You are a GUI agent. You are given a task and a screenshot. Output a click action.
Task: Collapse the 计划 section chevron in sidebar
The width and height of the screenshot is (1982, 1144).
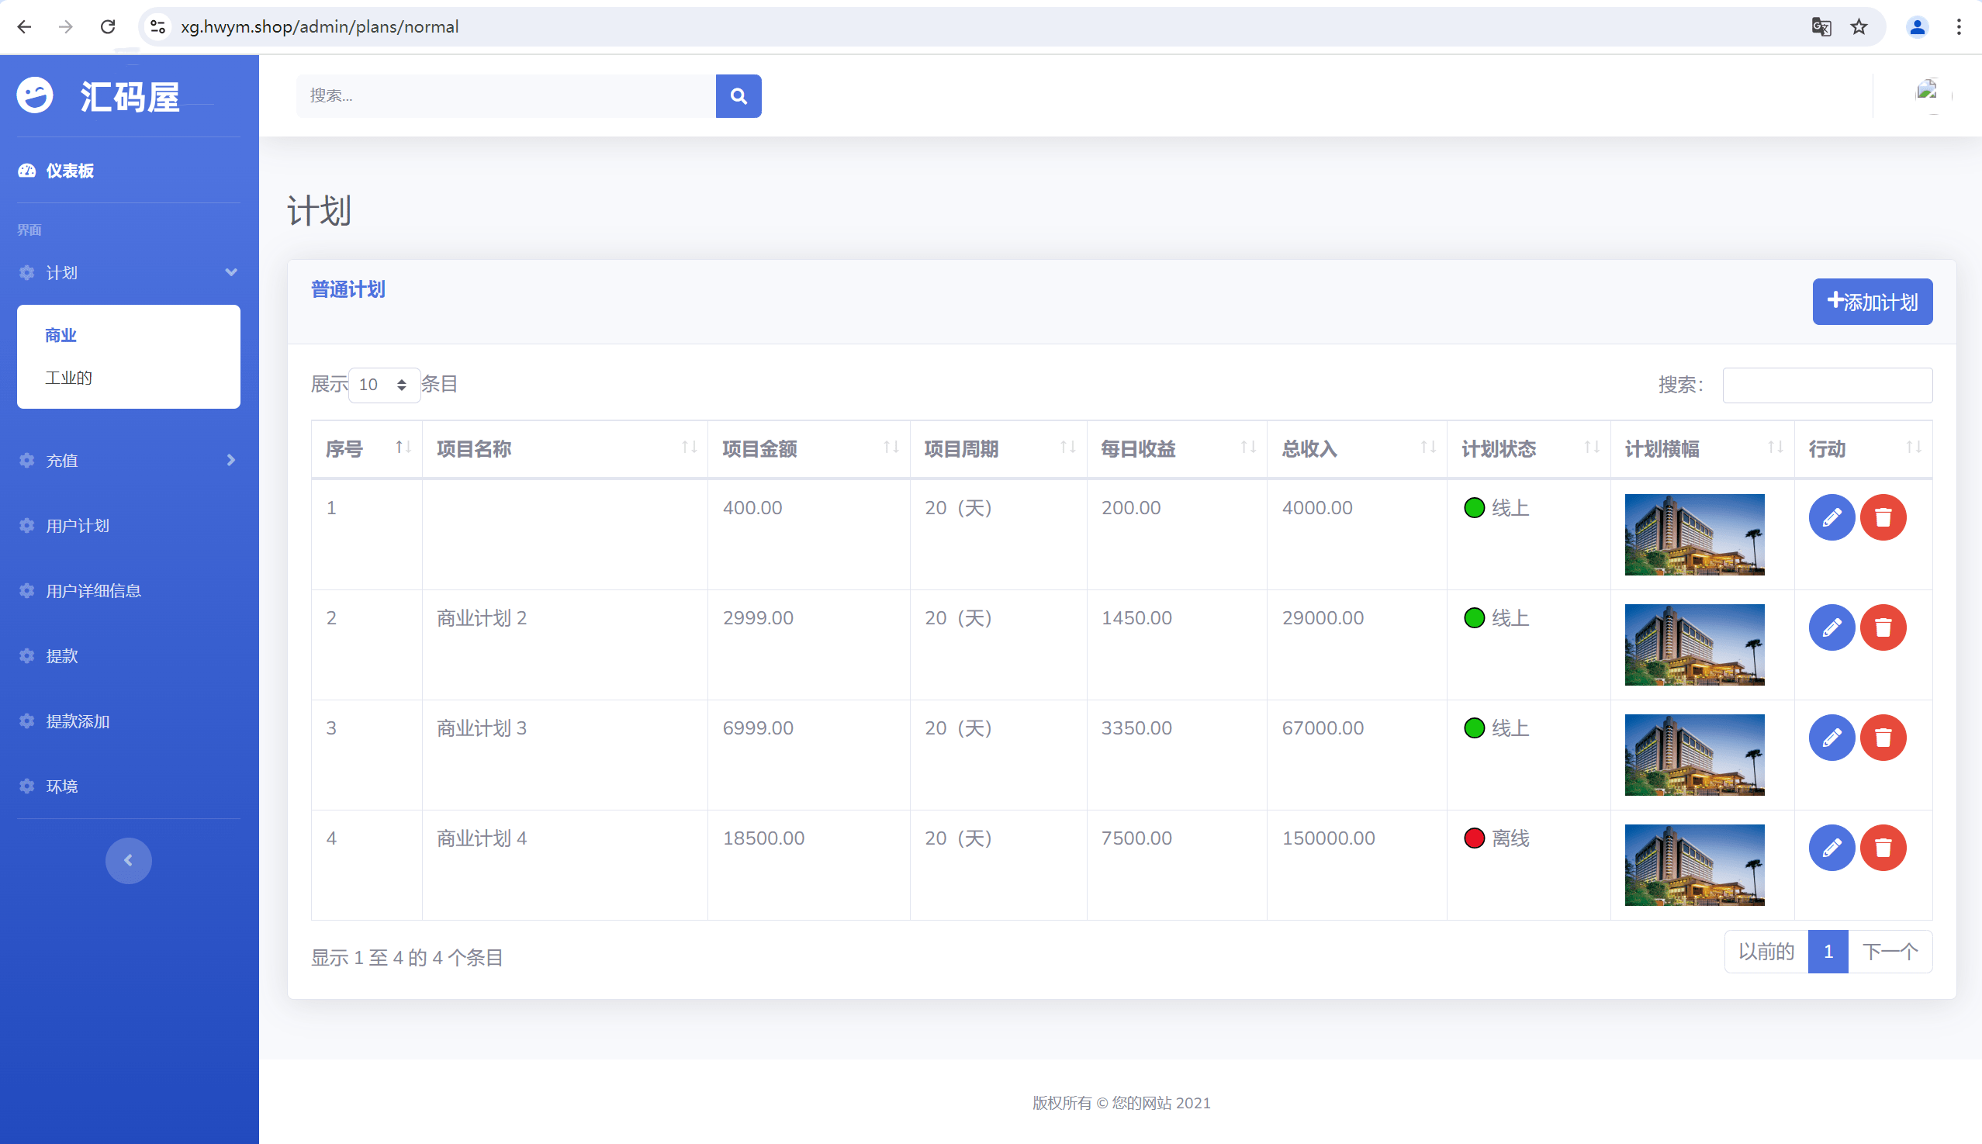coord(230,272)
